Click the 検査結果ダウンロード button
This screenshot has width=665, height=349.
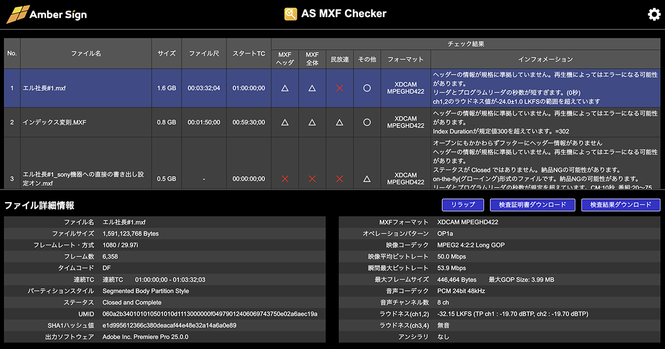click(620, 205)
